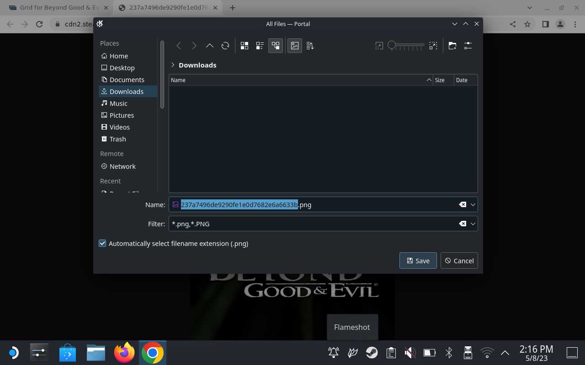Open the tab search dropdown in Chrome
The height and width of the screenshot is (365, 585).
pyautogui.click(x=530, y=8)
